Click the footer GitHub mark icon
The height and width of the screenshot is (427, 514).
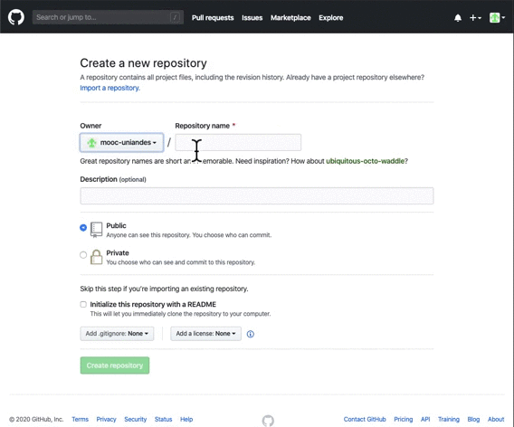(268, 421)
